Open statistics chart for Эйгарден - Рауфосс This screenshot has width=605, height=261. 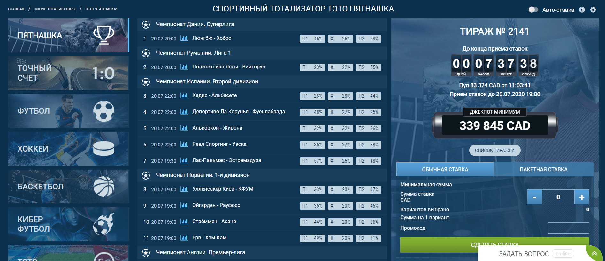(x=184, y=205)
